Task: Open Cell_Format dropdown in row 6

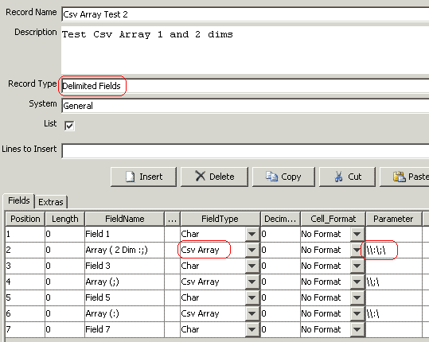Action: pyautogui.click(x=357, y=313)
